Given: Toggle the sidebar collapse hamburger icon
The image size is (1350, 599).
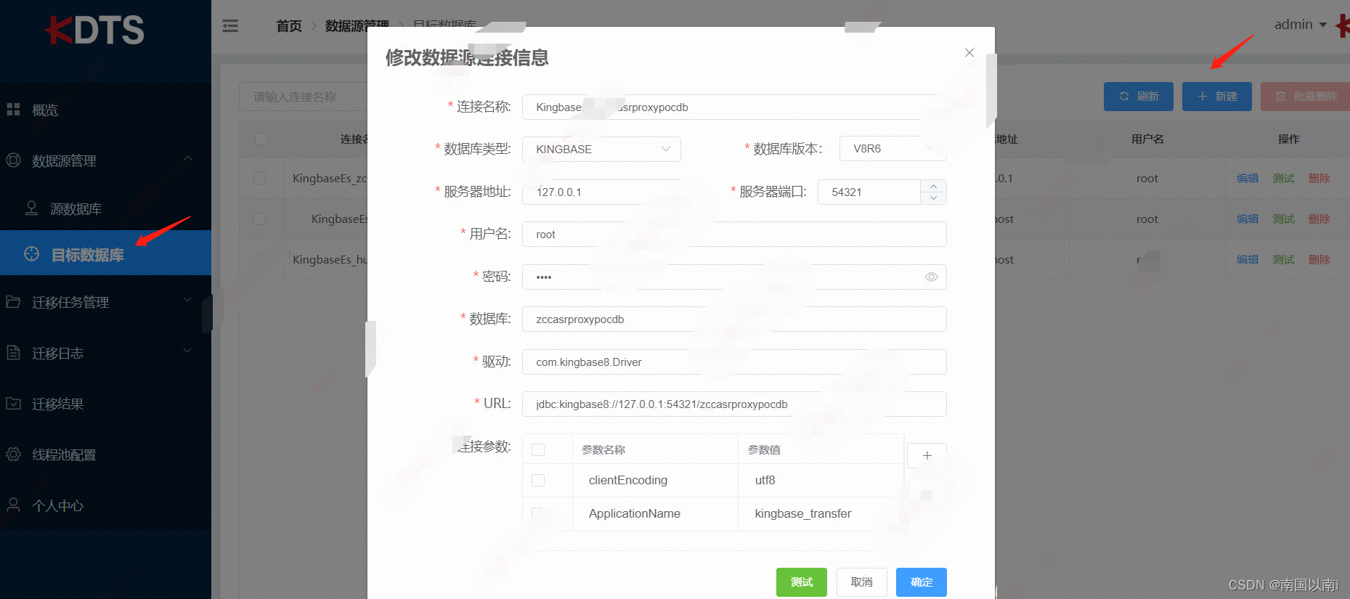Looking at the screenshot, I should coord(230,26).
